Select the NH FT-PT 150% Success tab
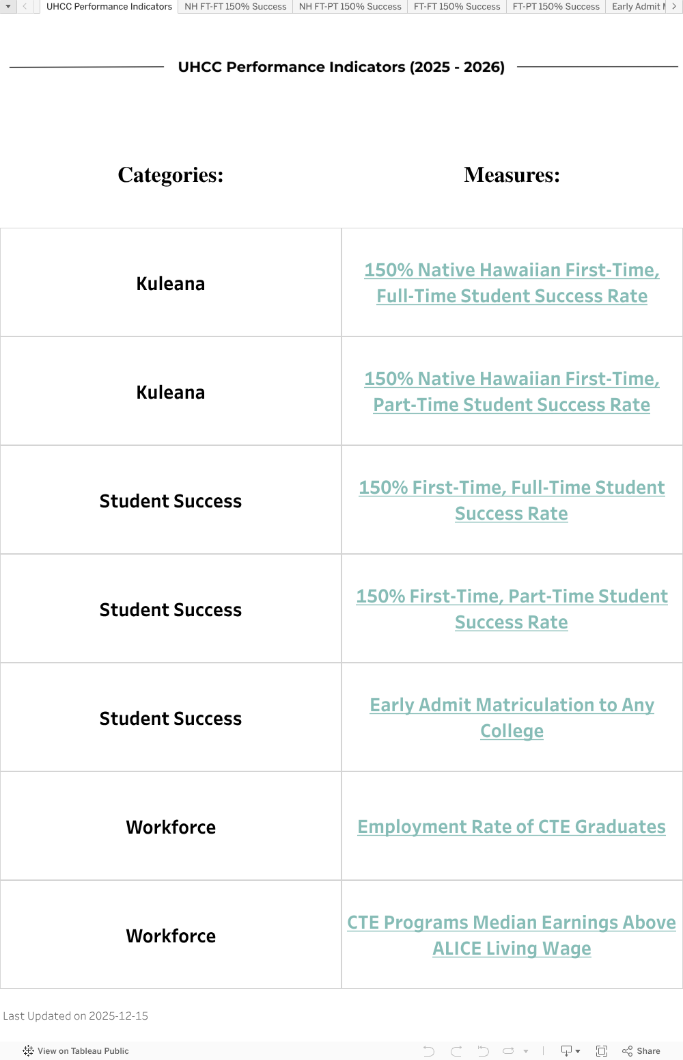 tap(350, 7)
